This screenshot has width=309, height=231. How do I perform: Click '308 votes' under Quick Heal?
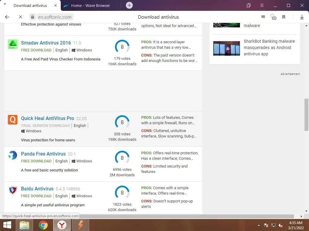click(122, 134)
